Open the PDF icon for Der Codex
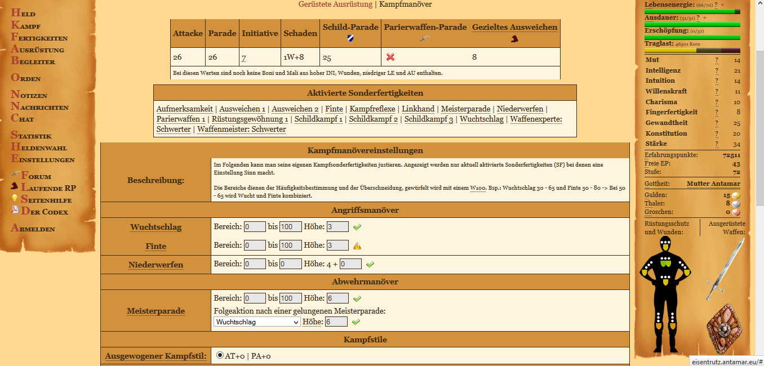The height and width of the screenshot is (366, 764). coord(15,211)
